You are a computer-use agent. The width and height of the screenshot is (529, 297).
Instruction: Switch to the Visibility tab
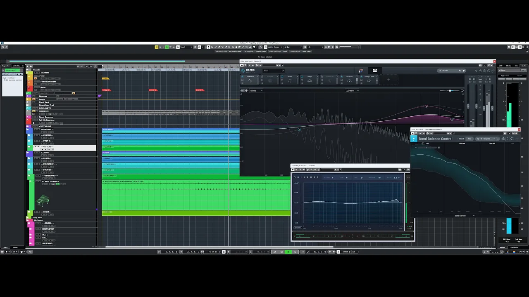pyautogui.click(x=16, y=66)
